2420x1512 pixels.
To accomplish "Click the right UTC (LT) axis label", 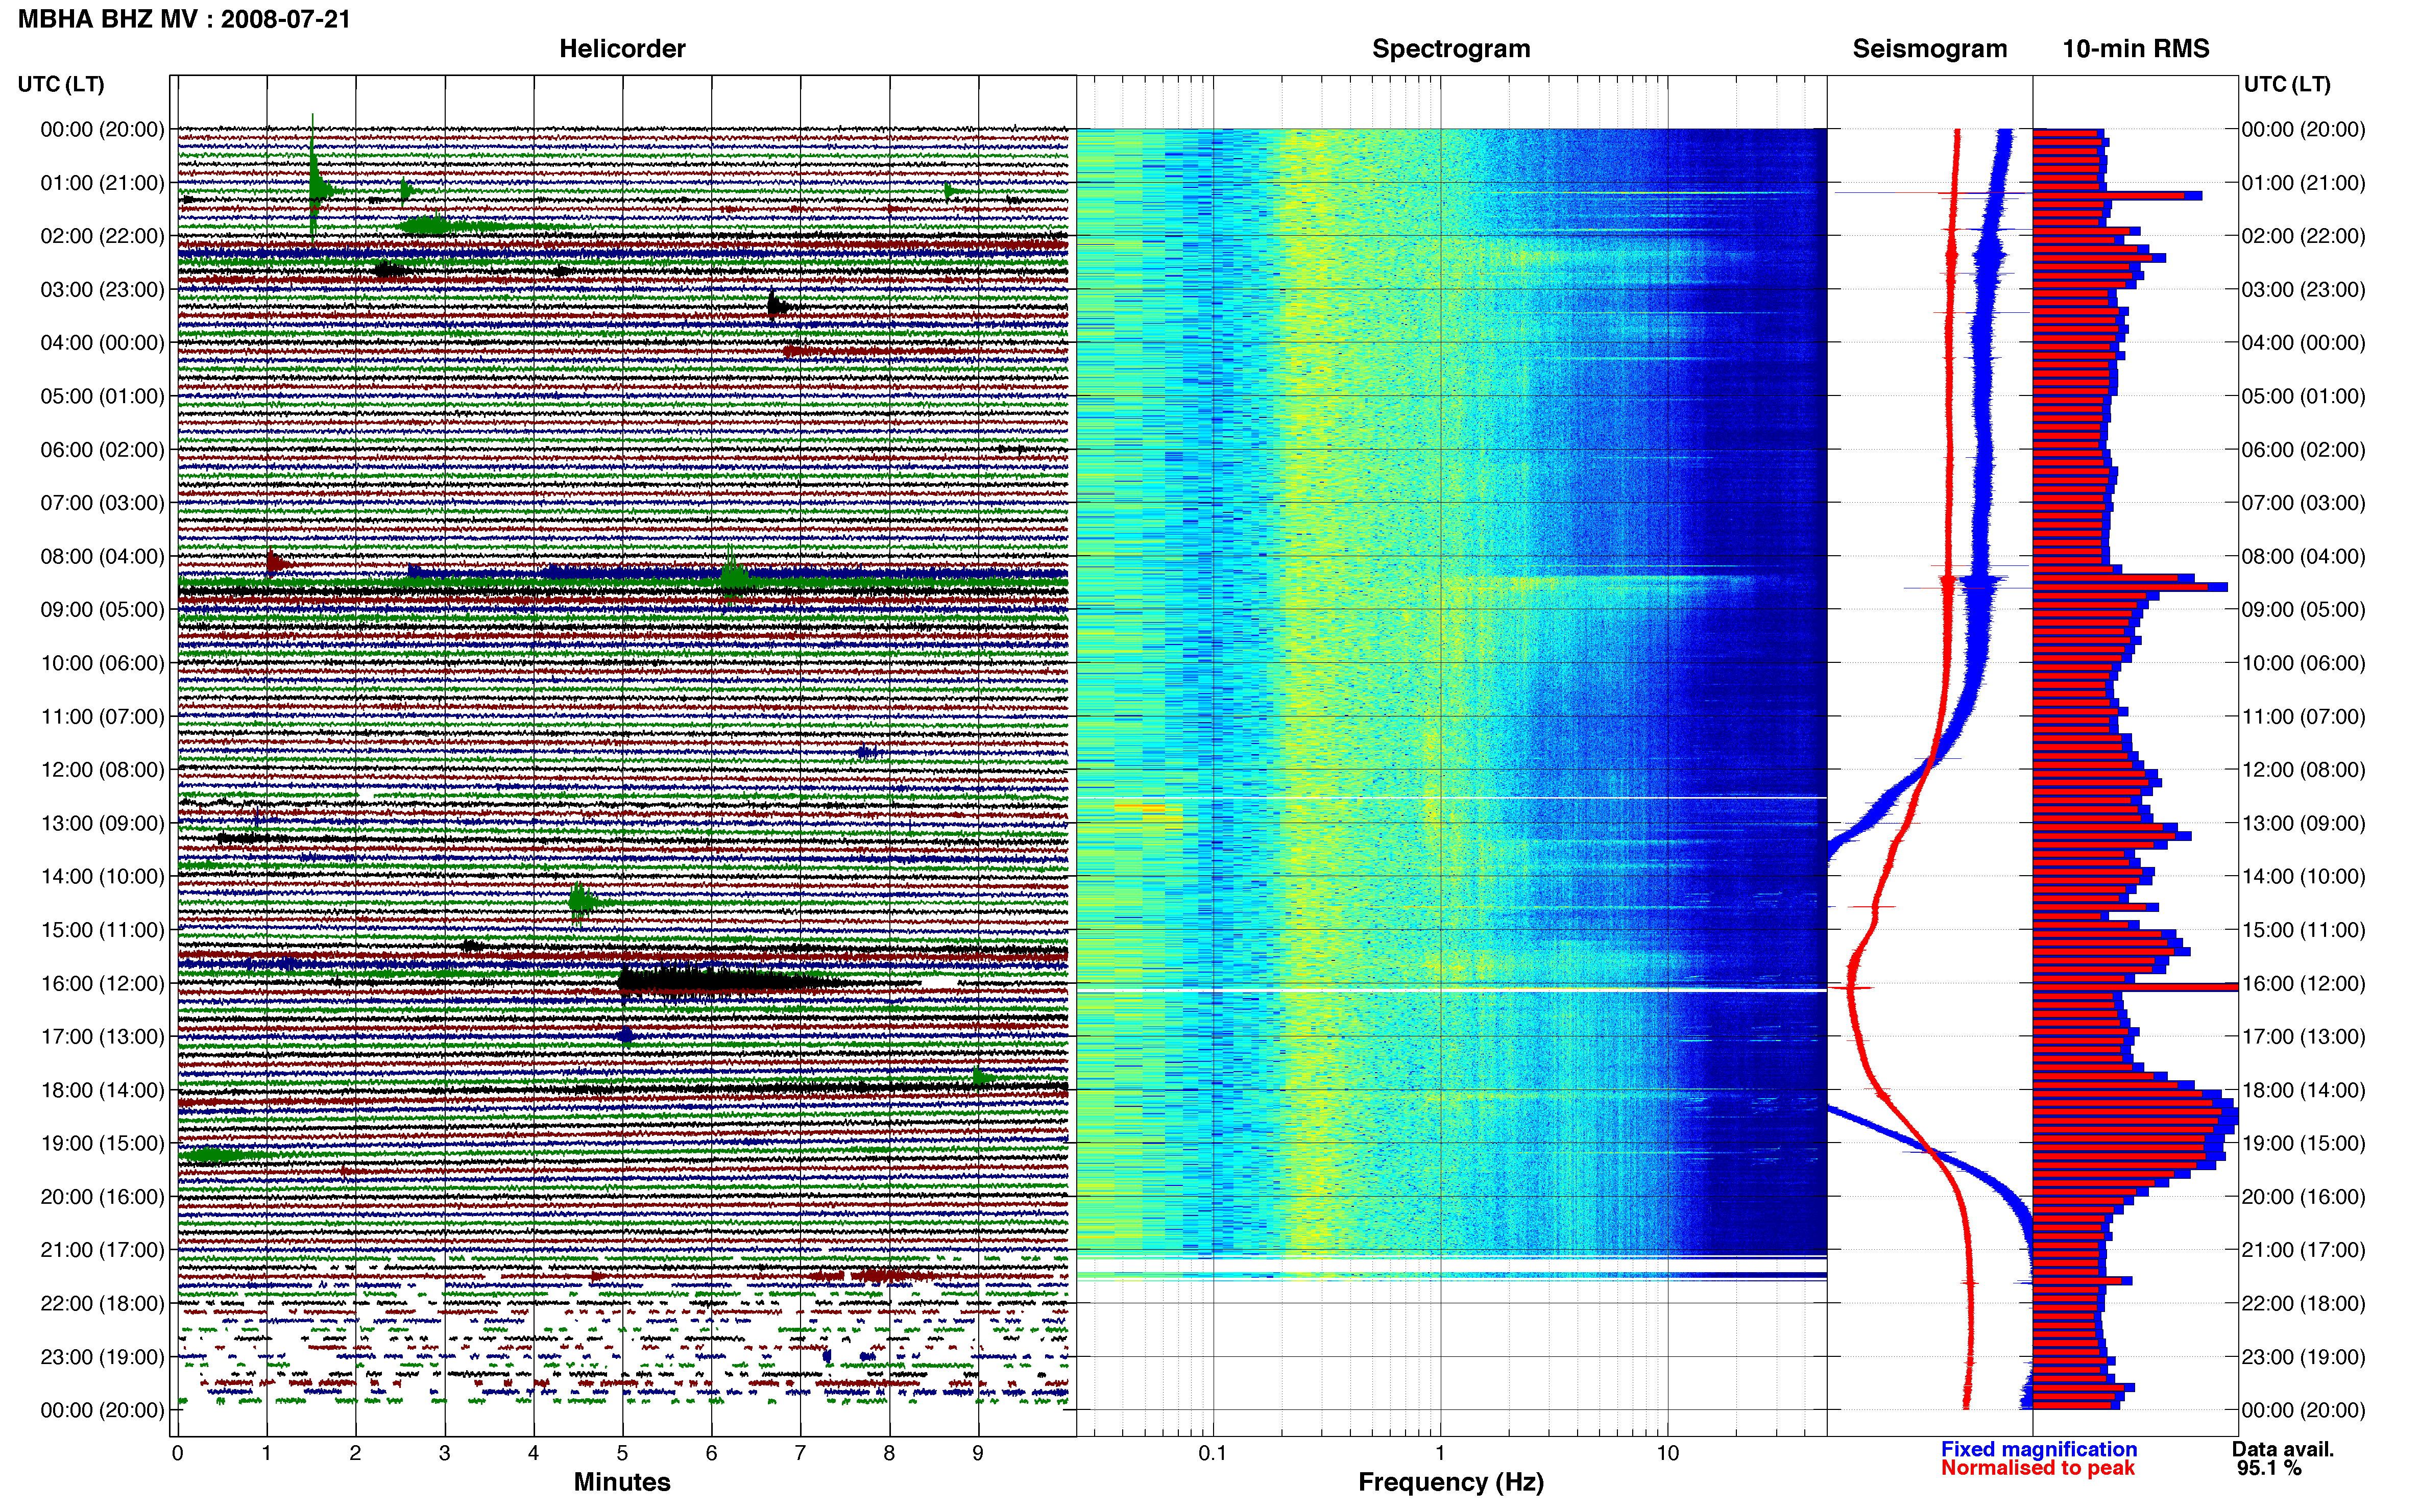I will [x=2287, y=84].
